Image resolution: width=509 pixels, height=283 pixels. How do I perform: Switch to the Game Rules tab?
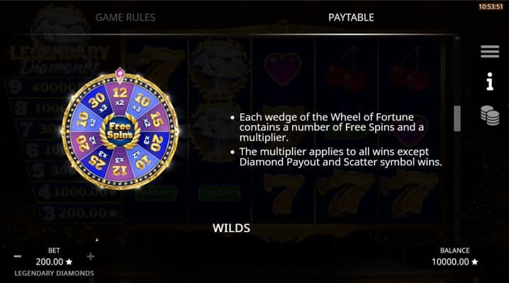coord(125,18)
